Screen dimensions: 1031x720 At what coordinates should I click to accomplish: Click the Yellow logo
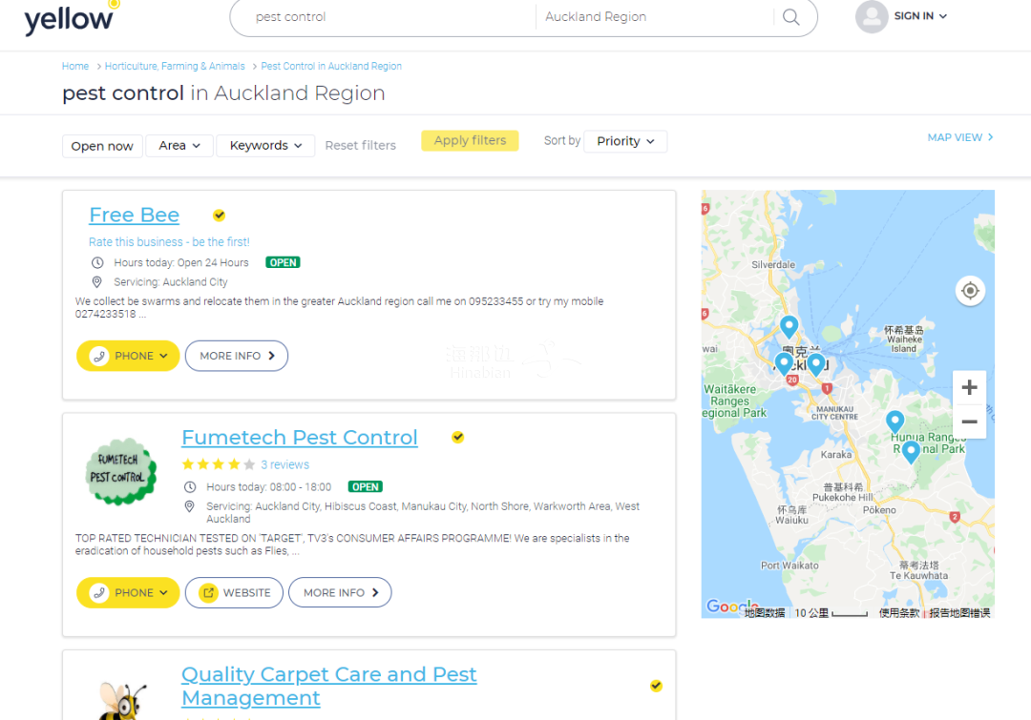pyautogui.click(x=71, y=18)
